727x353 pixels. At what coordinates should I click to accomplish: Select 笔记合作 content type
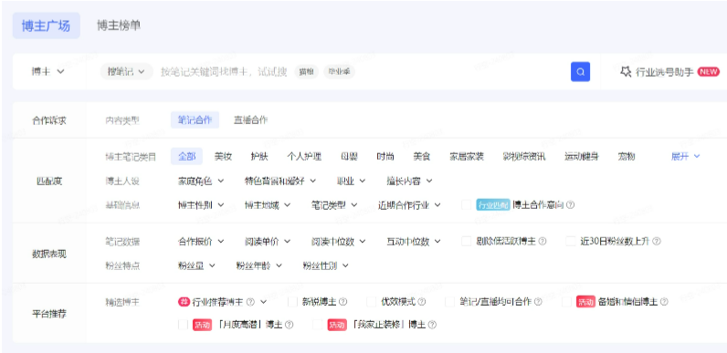[195, 120]
